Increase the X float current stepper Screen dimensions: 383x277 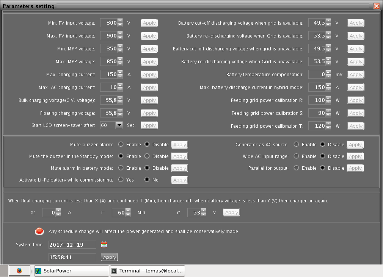click(x=58, y=210)
